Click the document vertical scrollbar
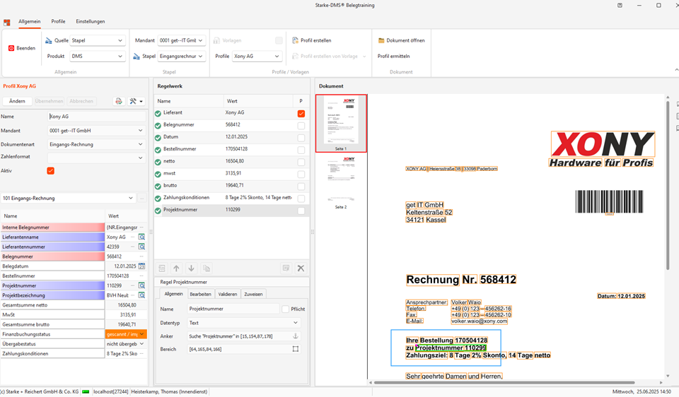The image size is (679, 397). click(667, 186)
